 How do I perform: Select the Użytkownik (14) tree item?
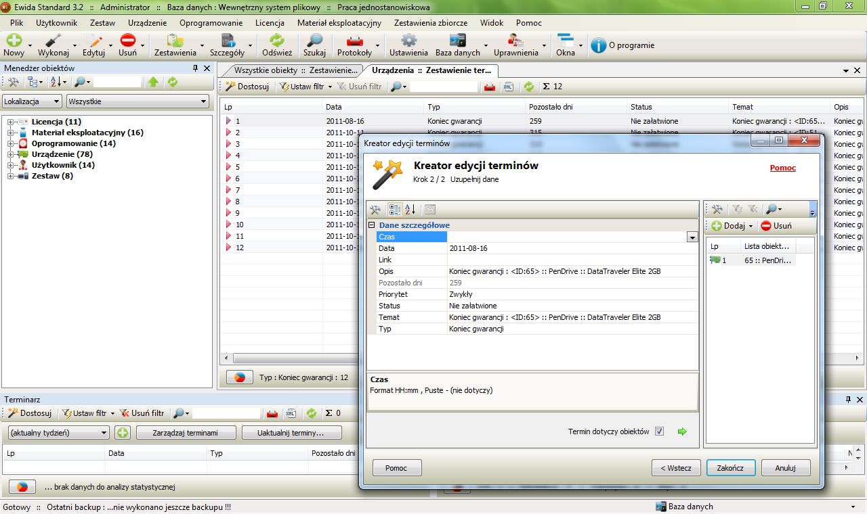point(63,165)
